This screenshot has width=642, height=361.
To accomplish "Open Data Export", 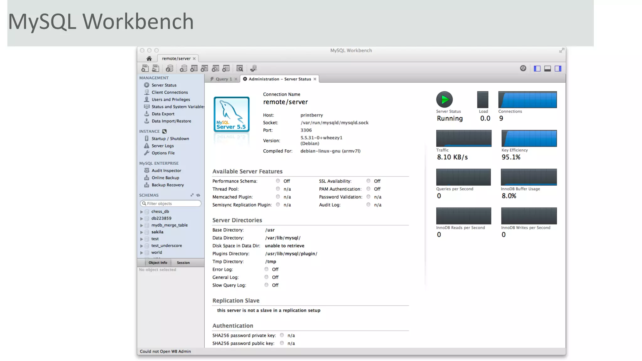I will pos(163,114).
